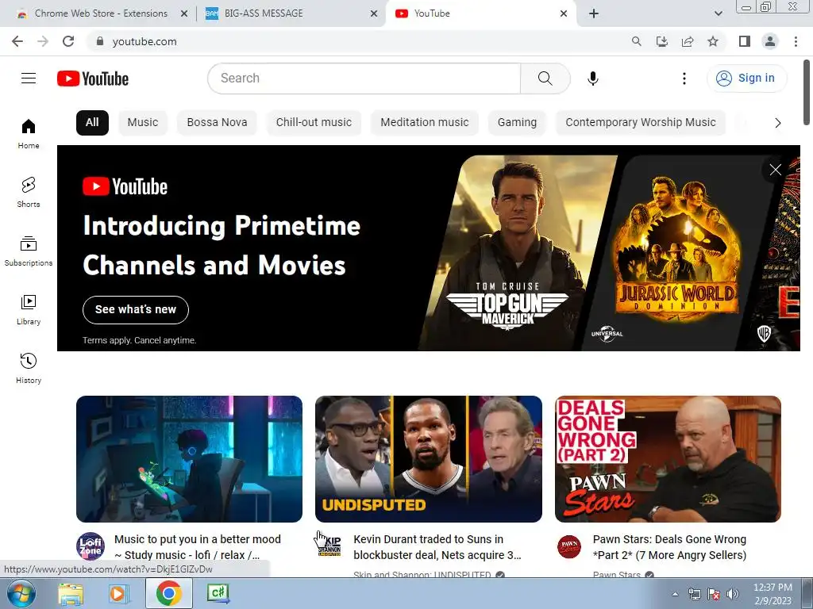Click the Top Gun Maverick poster
This screenshot has width=813, height=609.
coord(516,252)
